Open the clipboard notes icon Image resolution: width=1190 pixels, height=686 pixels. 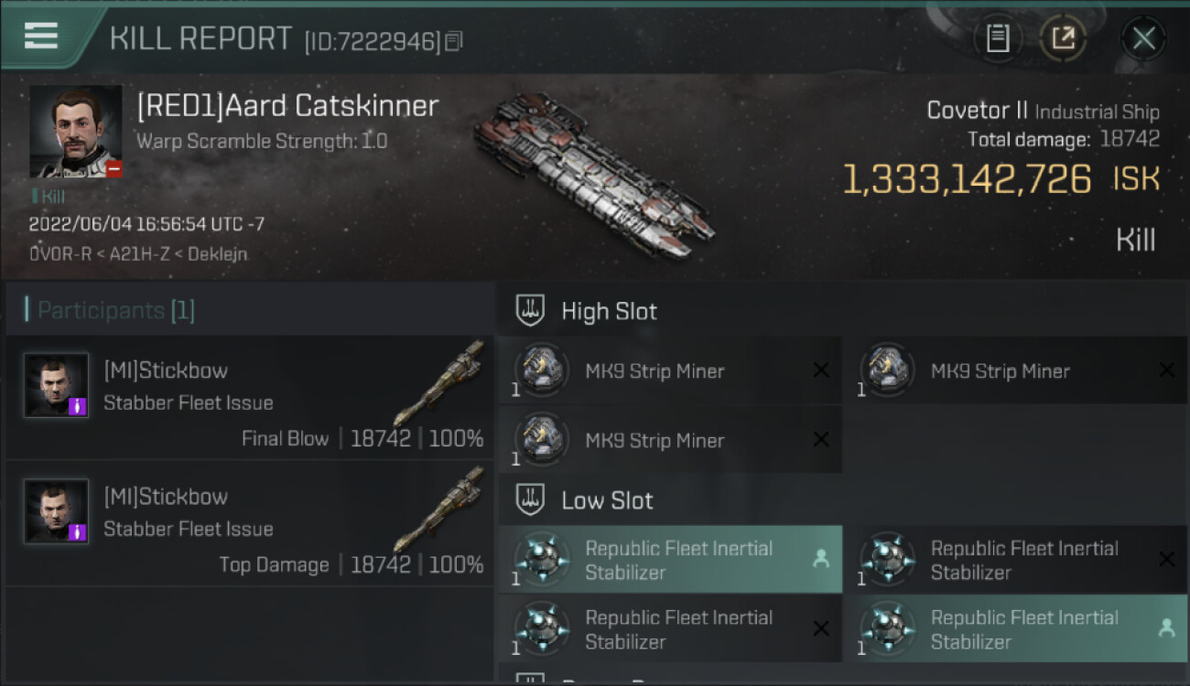998,38
